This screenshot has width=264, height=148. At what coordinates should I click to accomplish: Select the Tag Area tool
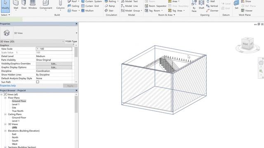click(177, 11)
